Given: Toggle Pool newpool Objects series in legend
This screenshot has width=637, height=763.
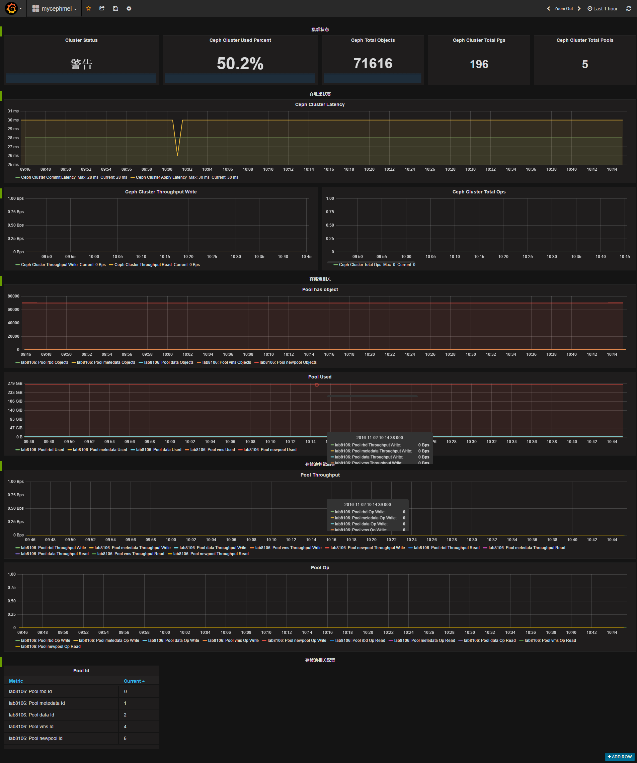Looking at the screenshot, I should pyautogui.click(x=288, y=362).
